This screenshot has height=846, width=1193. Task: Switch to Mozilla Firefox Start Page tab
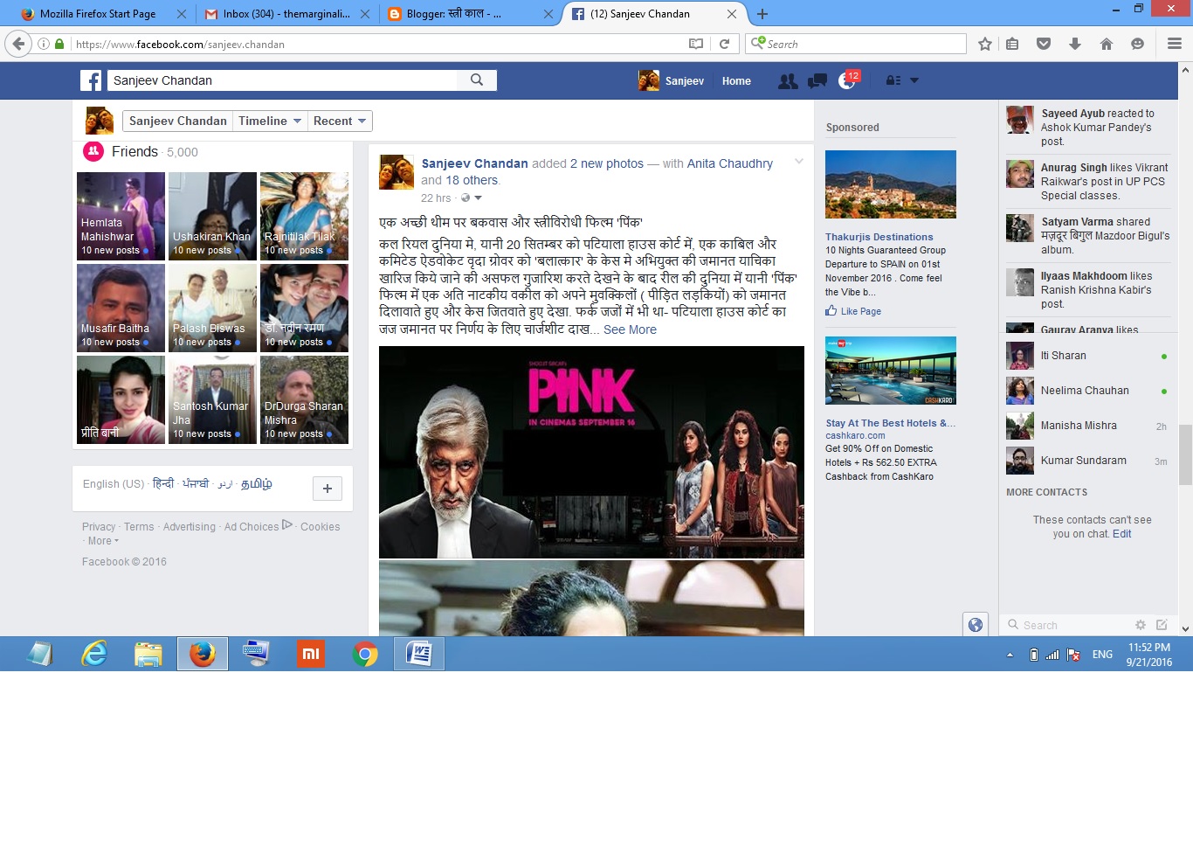coord(103,14)
